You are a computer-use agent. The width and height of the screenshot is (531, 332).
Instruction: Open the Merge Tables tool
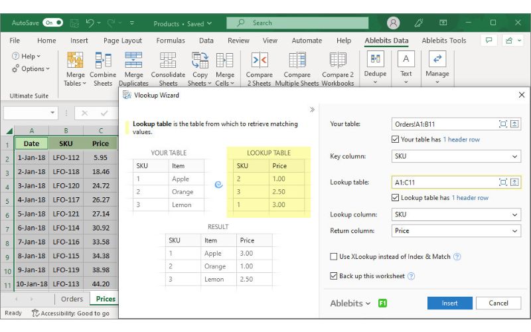(75, 69)
